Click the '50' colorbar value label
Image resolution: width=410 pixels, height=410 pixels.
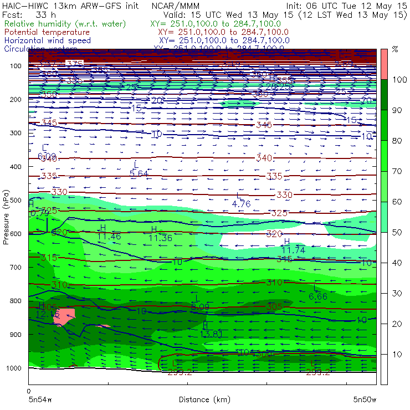point(397,232)
